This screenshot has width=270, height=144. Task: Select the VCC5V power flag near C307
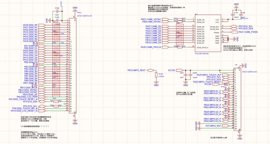tap(179, 70)
